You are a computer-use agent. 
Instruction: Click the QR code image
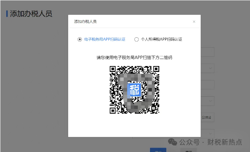(134, 90)
